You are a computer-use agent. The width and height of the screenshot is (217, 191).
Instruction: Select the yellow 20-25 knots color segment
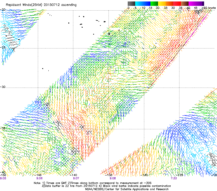click(x=162, y=4)
